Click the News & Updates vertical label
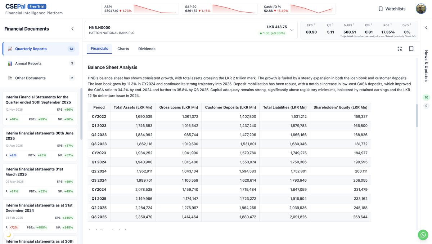Screen dimensions: 432x244 426,66
